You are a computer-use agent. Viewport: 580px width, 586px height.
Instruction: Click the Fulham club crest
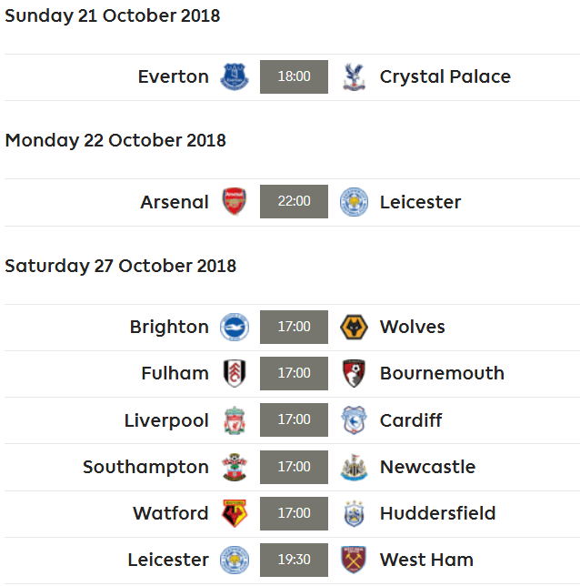(235, 373)
